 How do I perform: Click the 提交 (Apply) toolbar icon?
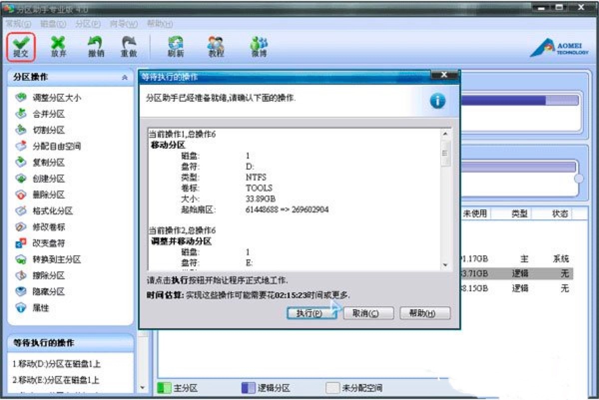21,47
